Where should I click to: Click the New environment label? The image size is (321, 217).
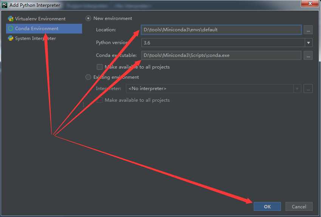[x=113, y=18]
